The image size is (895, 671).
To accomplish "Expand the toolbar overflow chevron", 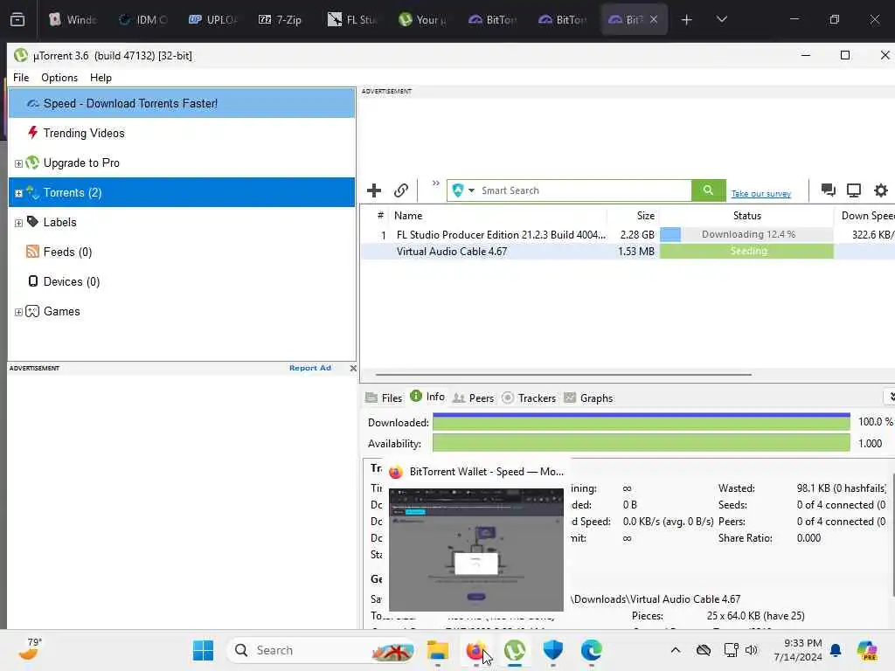I will tap(436, 183).
